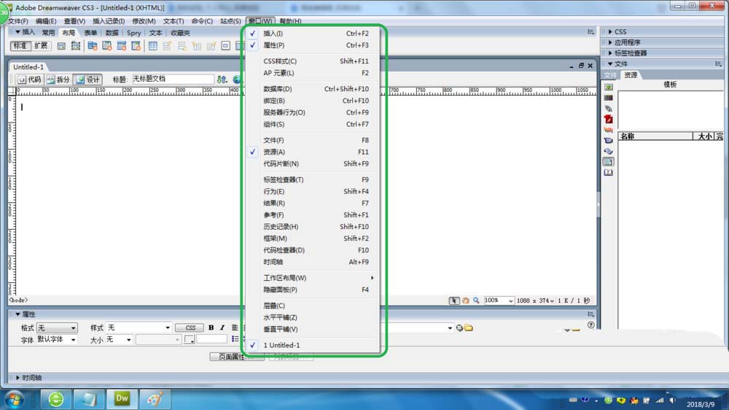Open 工作区布局(W) submenu
729x410 pixels.
313,278
